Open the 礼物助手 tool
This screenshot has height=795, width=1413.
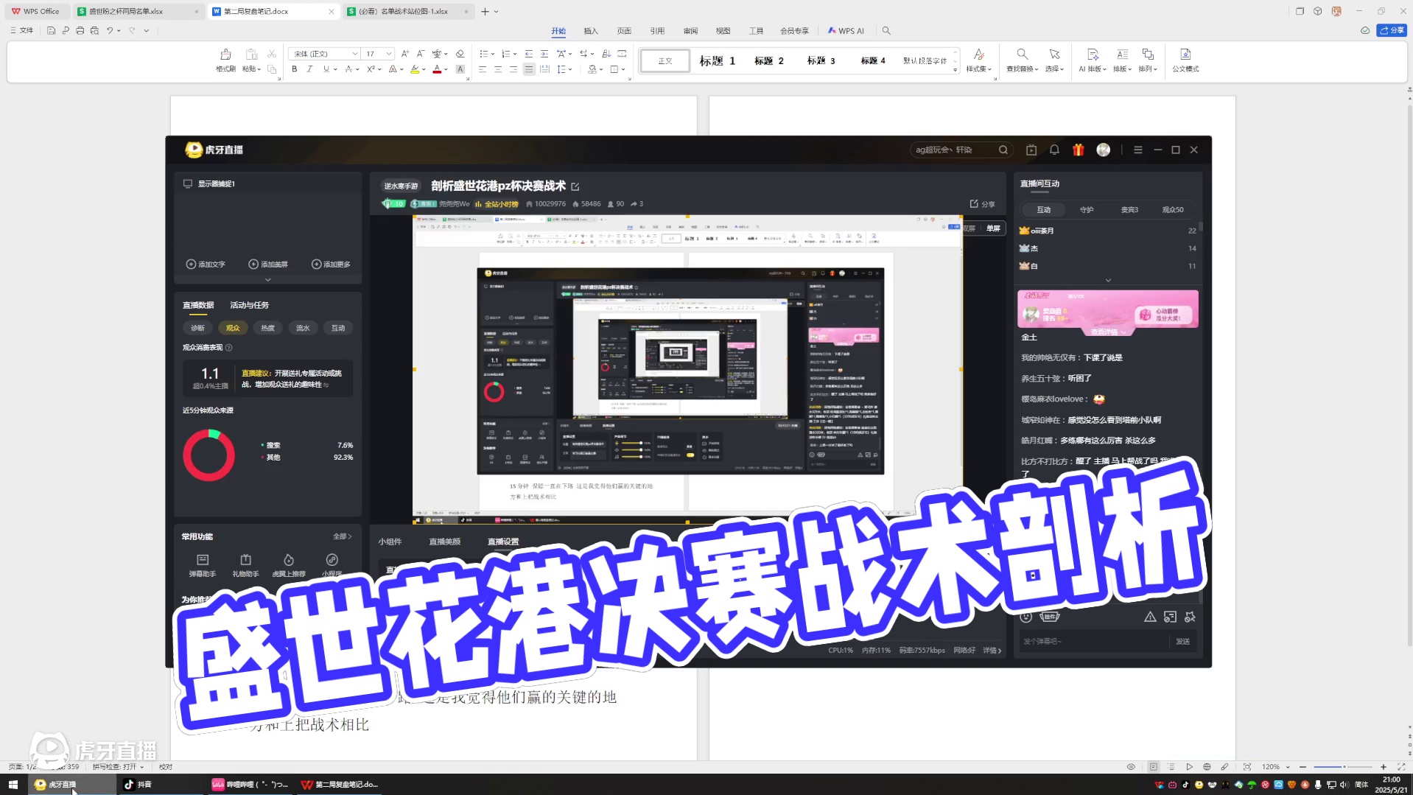click(245, 564)
